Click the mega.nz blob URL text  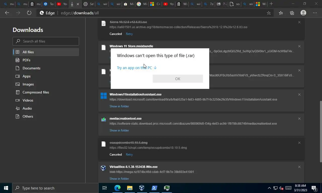tap(152, 172)
